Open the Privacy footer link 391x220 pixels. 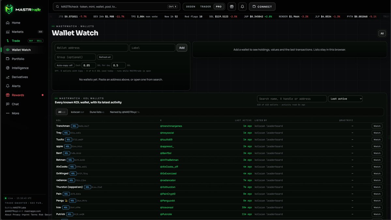point(16,215)
